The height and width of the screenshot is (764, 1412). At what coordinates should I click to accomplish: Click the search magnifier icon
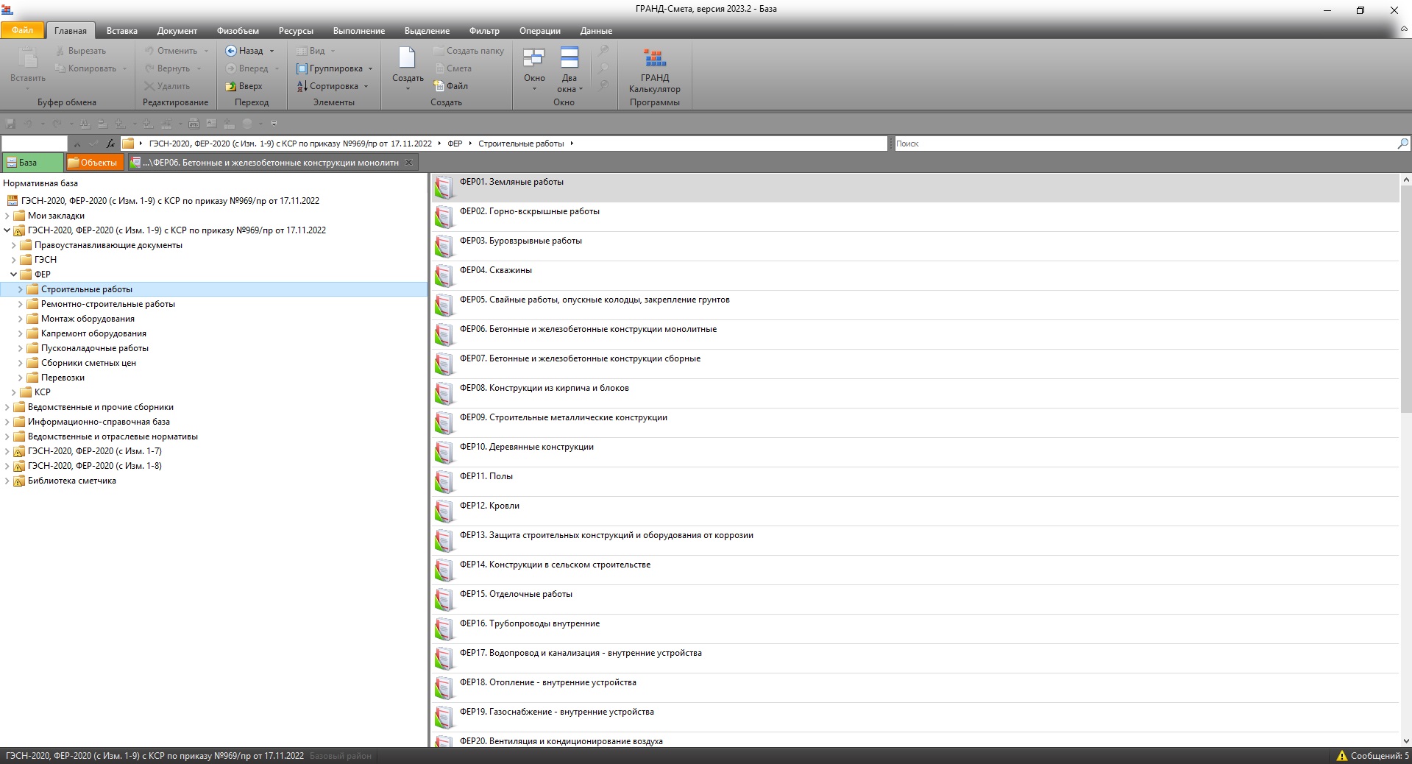pos(1402,144)
